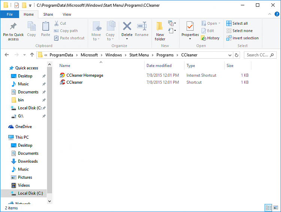Switch to the View ribbon tab
The width and height of the screenshot is (281, 212).
[67, 14]
